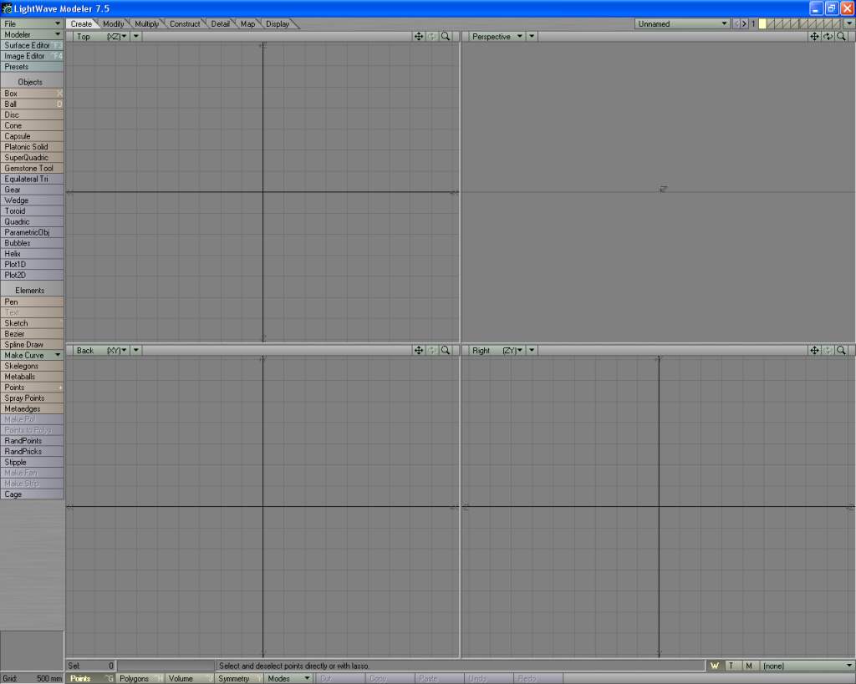
Task: Open the Perspective view type dropdown
Action: coord(497,37)
